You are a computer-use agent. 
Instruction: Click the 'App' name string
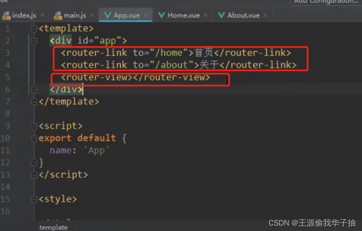96,151
